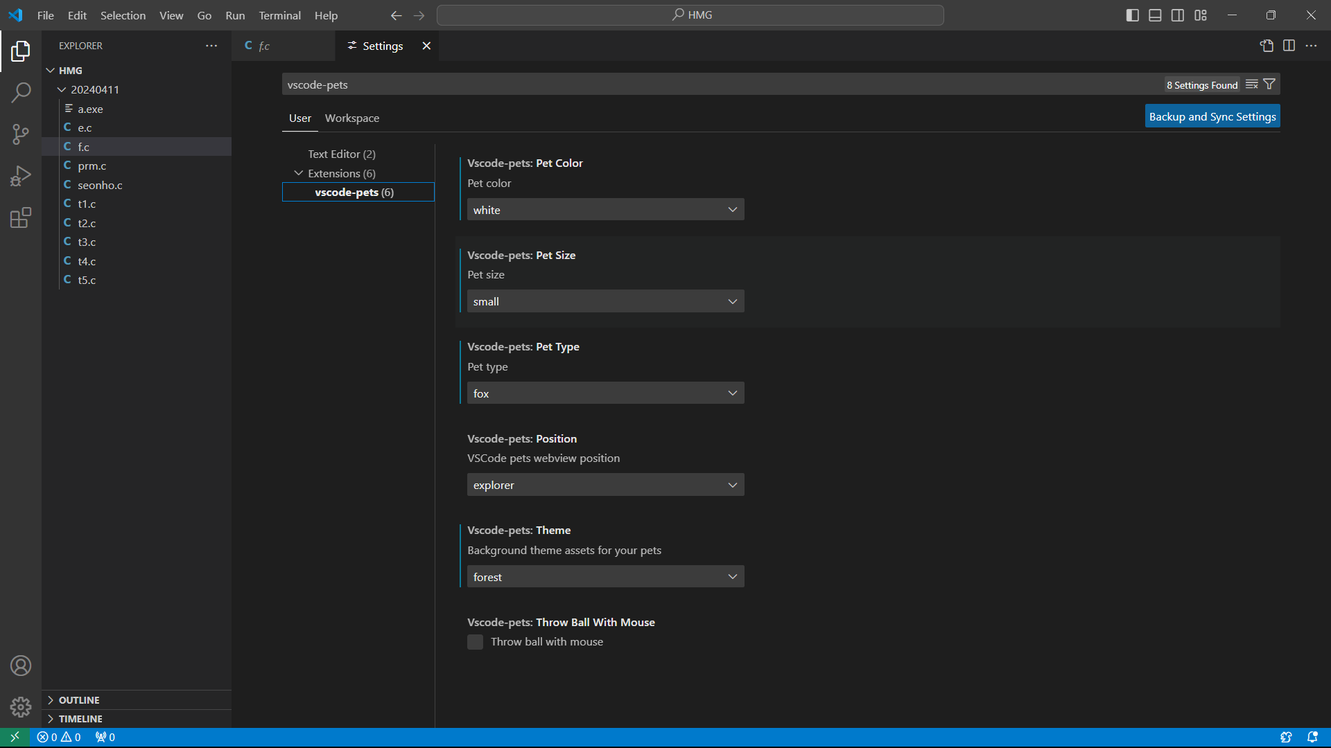
Task: Open Run and Debug view icon
Action: [21, 176]
